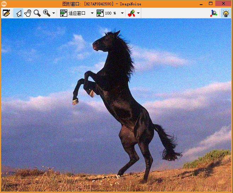
Task: Open the 适应窗口 dropdown arrow
Action: click(x=92, y=13)
